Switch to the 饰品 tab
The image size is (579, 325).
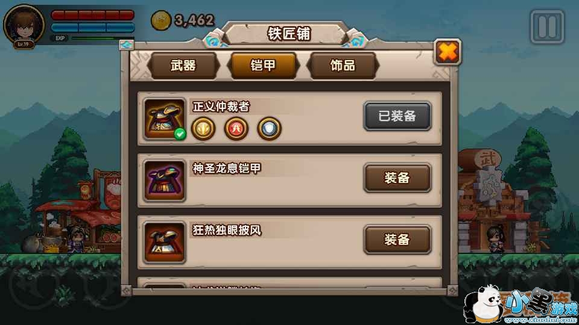point(343,66)
